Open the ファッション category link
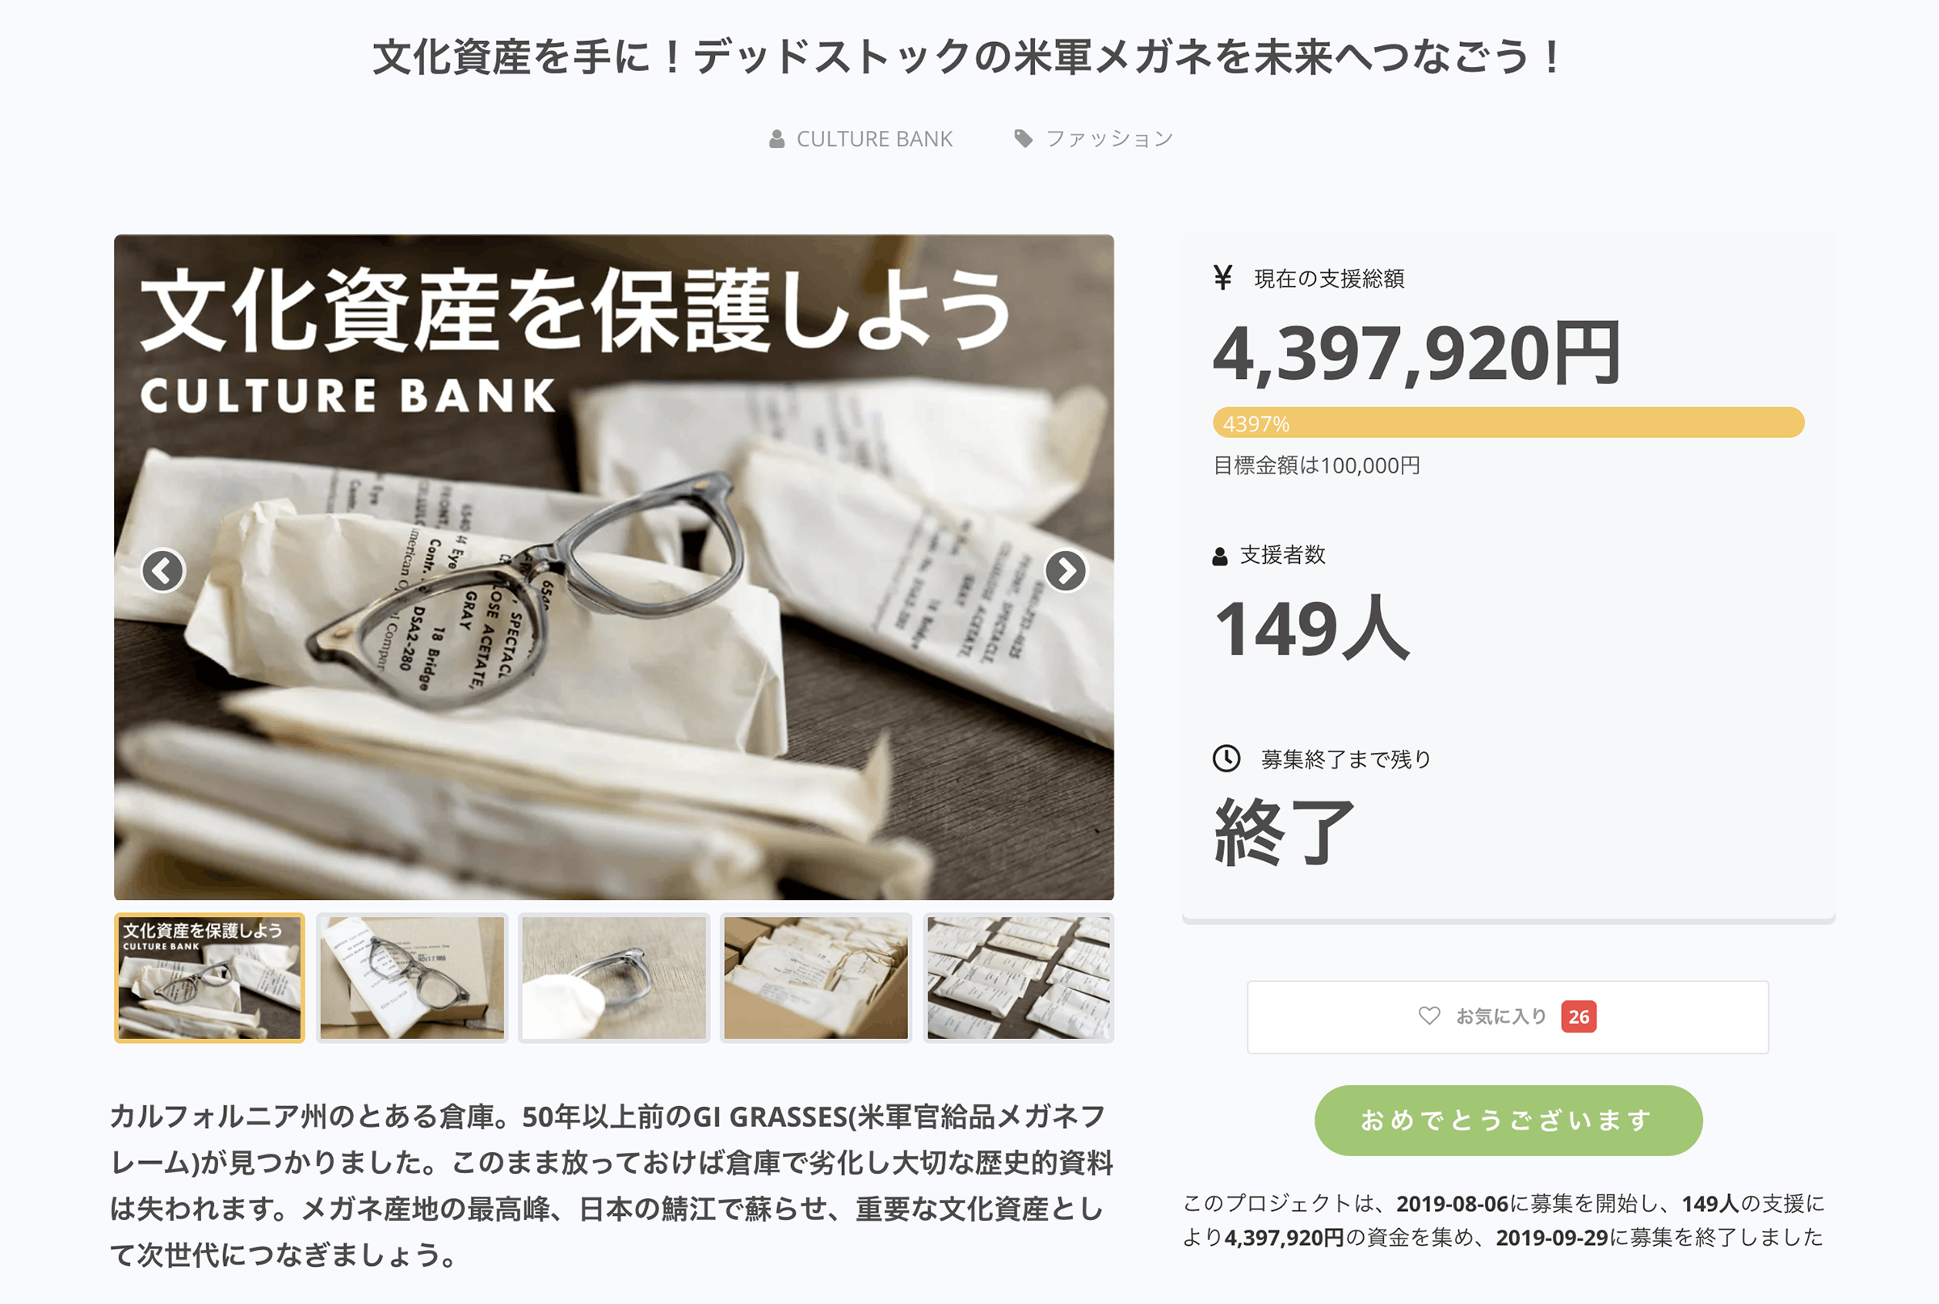This screenshot has height=1304, width=1939. click(x=1108, y=139)
